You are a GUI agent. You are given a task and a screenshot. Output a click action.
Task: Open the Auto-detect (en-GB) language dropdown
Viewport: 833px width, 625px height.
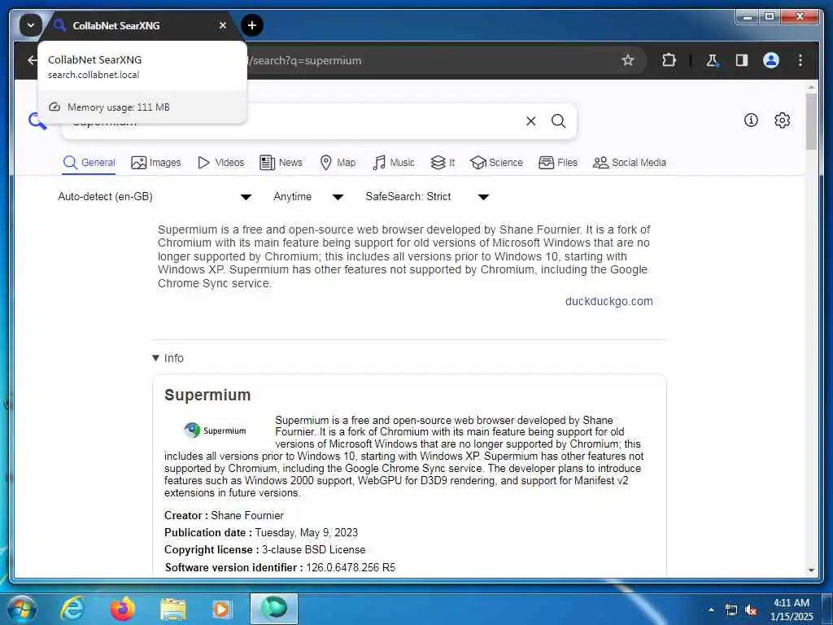pos(154,197)
